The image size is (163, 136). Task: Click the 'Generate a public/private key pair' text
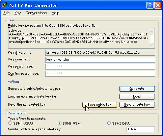tap(34, 89)
